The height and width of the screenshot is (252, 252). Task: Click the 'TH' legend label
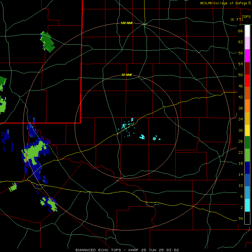point(241,219)
